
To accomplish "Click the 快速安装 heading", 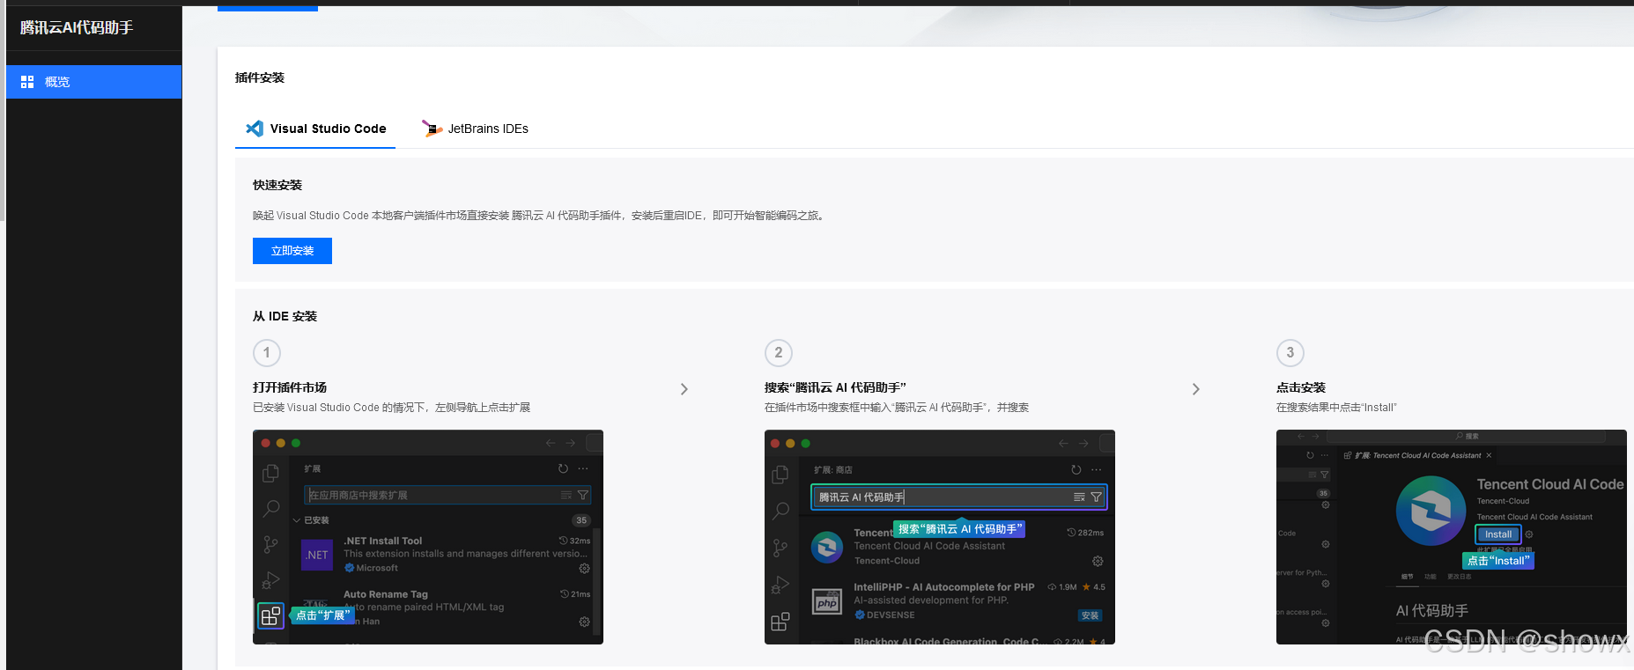I will point(277,185).
